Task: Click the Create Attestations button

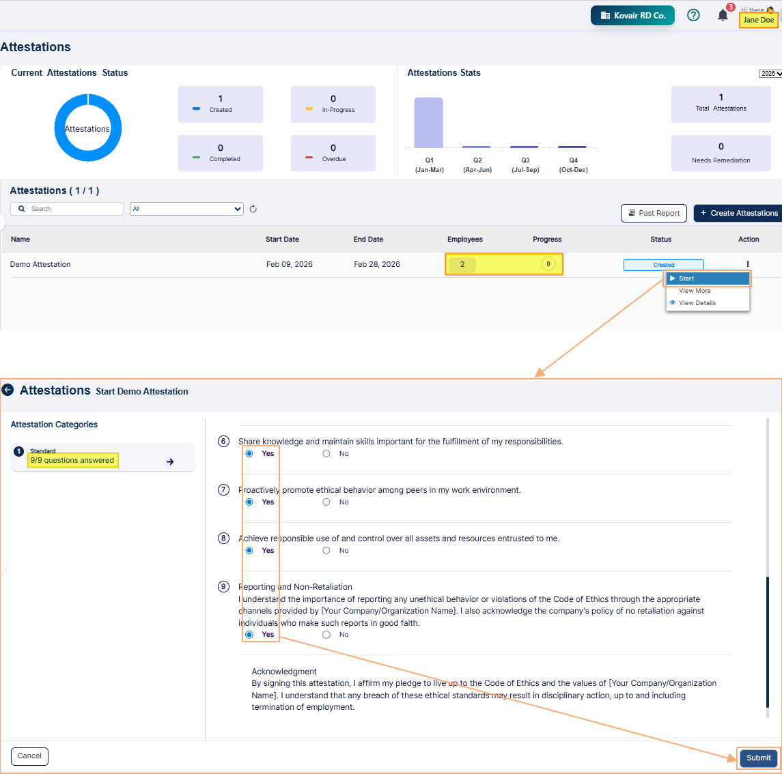Action: pyautogui.click(x=738, y=213)
